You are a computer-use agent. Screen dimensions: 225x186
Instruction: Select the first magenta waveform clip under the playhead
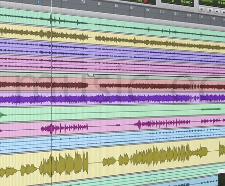65,128
